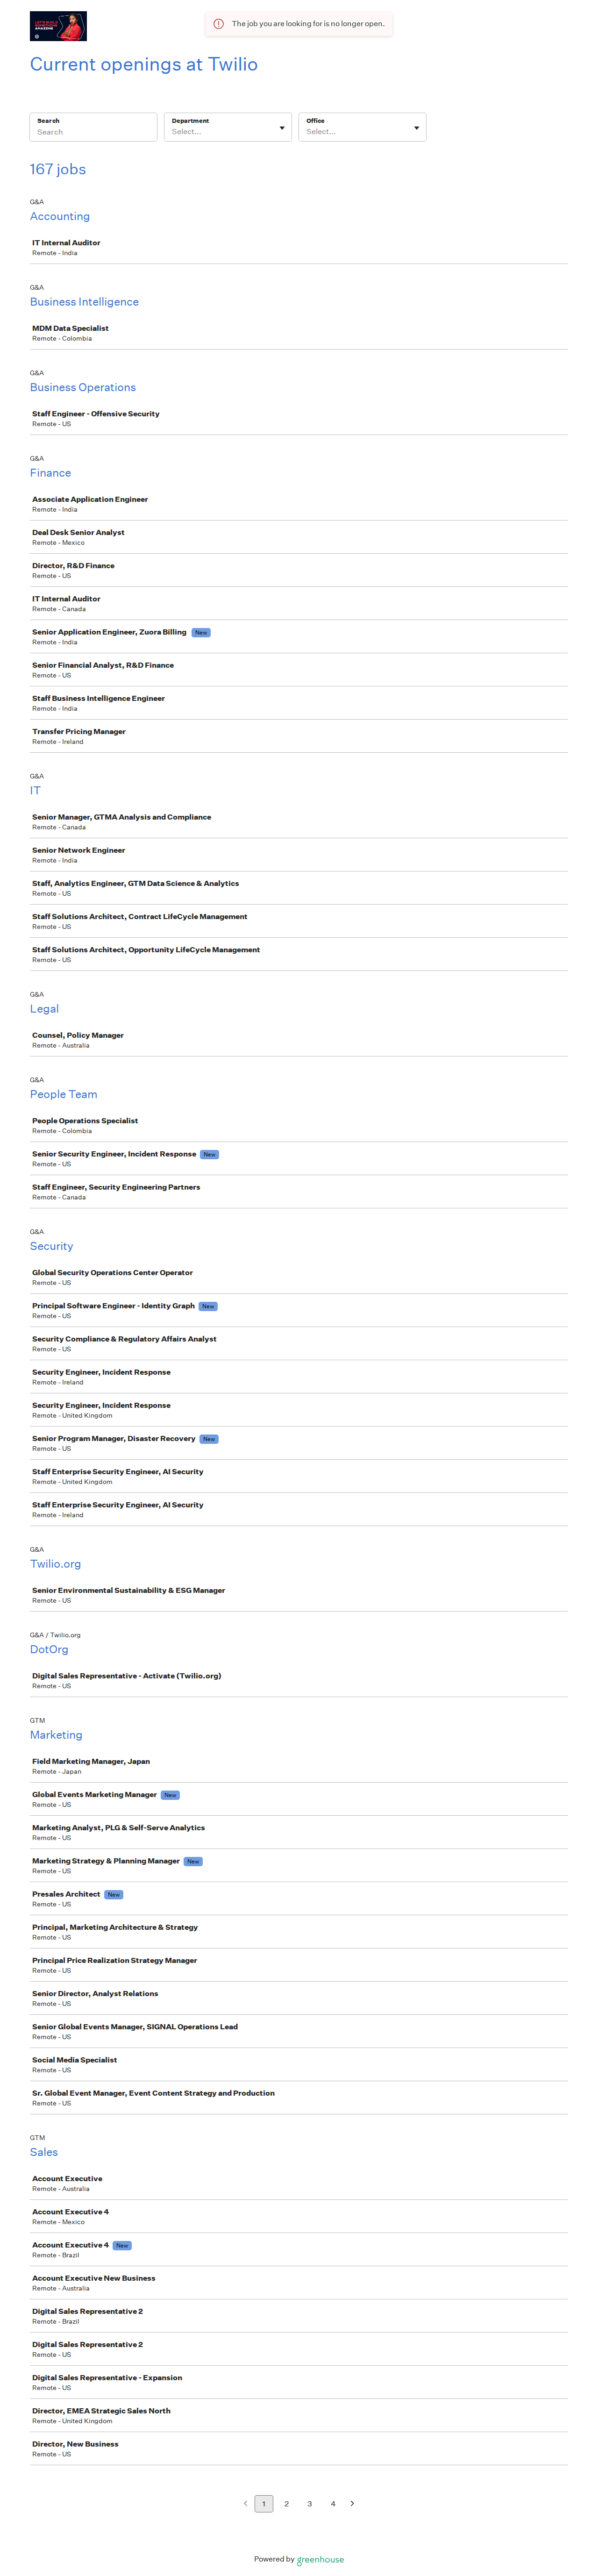The height and width of the screenshot is (2576, 598).
Task: Open the Social Media Specialist listing
Action: [x=299, y=2064]
